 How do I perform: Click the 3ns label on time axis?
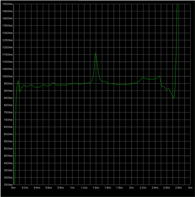(x=190, y=188)
